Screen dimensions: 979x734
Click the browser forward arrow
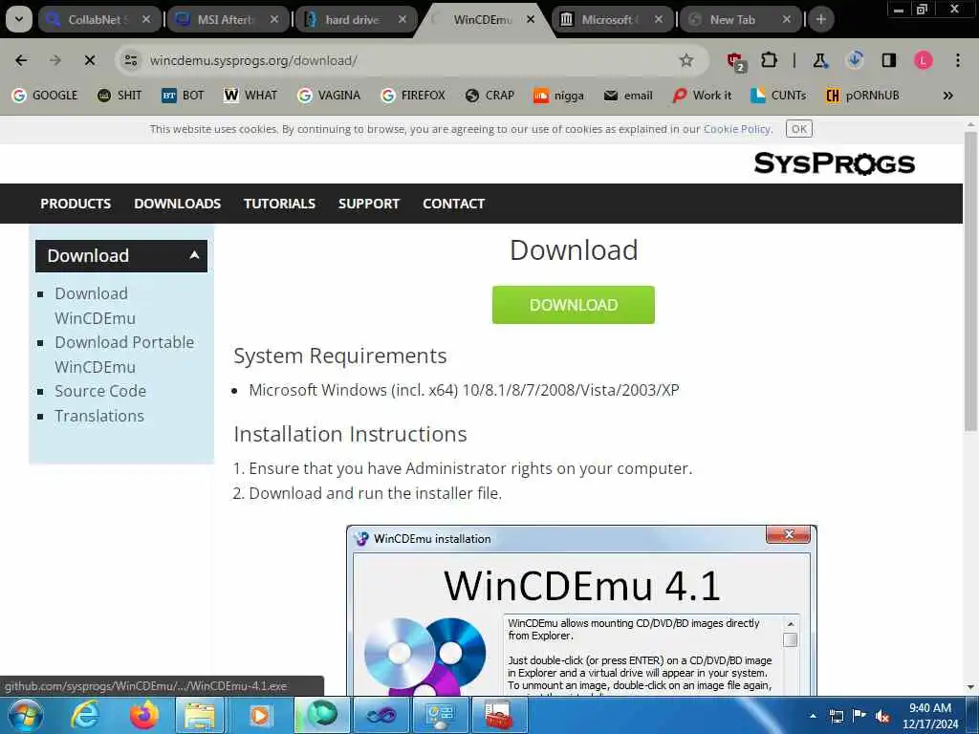55,60
